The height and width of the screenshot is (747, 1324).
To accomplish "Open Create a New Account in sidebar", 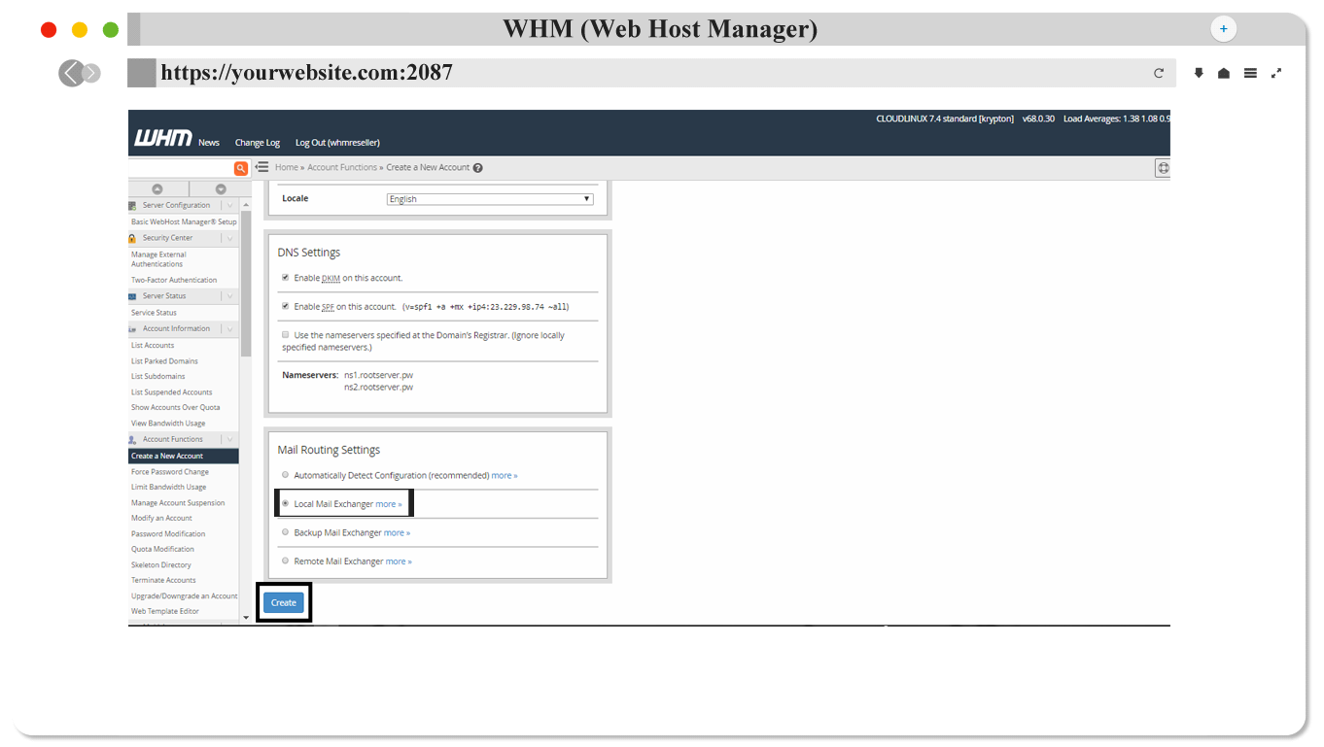I will [x=184, y=456].
